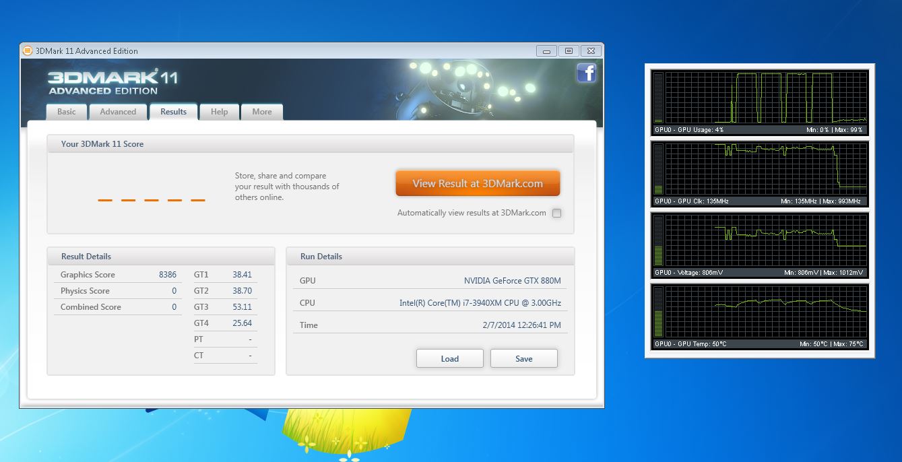902x462 pixels.
Task: Select the GT4 value 25.64
Action: [242, 323]
